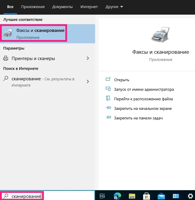Open Settings gear in the taskbar
The height and width of the screenshot is (200, 195).
(191, 196)
